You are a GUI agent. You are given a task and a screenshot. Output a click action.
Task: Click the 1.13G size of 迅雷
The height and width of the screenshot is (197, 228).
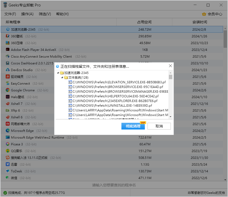pos(145,164)
